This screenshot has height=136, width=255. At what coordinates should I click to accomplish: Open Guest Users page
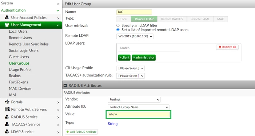[x=19, y=57]
